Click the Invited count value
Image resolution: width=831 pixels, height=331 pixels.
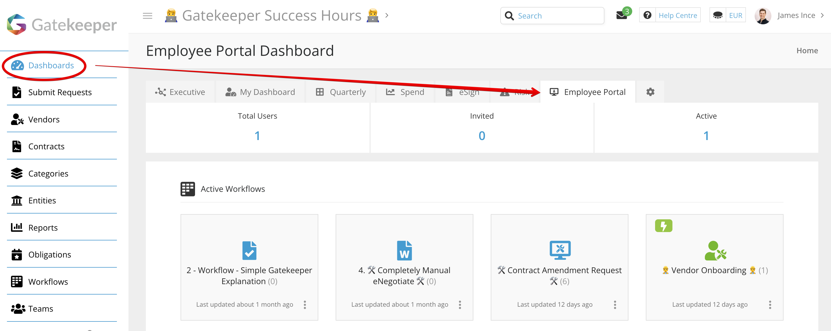[482, 136]
